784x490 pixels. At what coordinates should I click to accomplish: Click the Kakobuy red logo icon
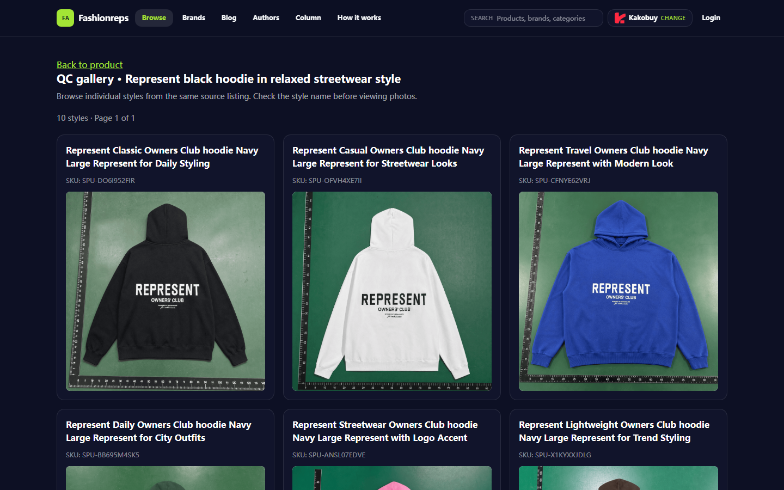620,18
